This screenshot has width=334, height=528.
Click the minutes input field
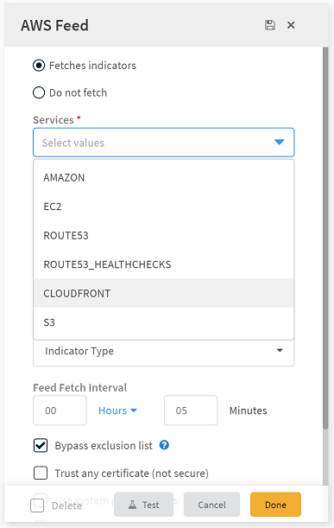[191, 410]
